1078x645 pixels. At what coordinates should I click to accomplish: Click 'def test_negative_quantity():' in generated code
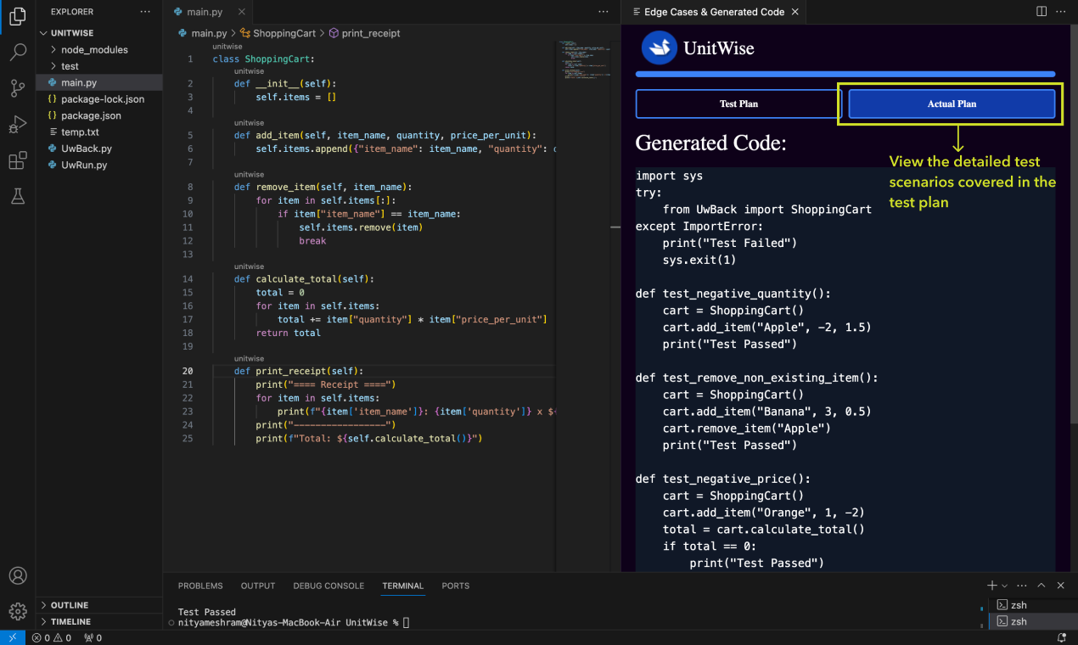coord(733,294)
